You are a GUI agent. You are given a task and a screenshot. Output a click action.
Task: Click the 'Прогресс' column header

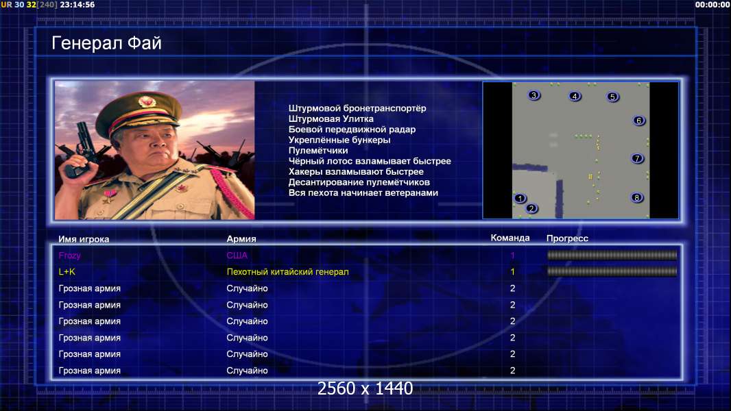[x=567, y=238]
